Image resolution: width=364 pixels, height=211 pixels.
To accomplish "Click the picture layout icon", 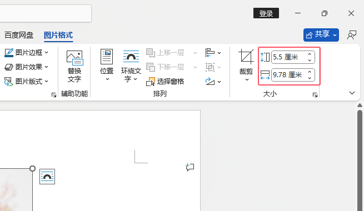I will [9, 82].
